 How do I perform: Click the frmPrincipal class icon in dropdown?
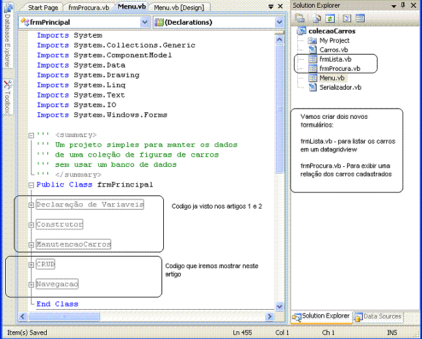pos(25,22)
